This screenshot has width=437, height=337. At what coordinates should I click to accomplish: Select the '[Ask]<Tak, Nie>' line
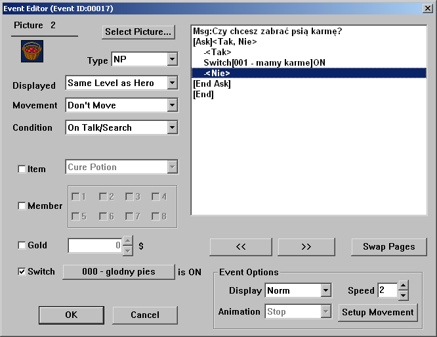(309, 41)
